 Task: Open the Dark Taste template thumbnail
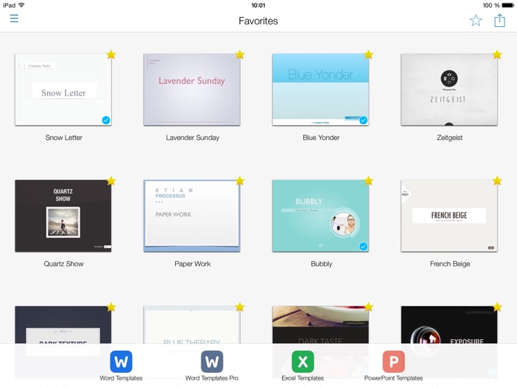321,325
